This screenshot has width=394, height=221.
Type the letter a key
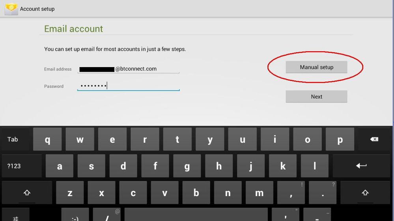click(x=59, y=166)
